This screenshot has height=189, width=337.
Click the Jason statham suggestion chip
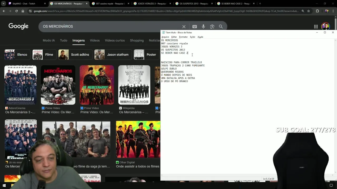113,55
